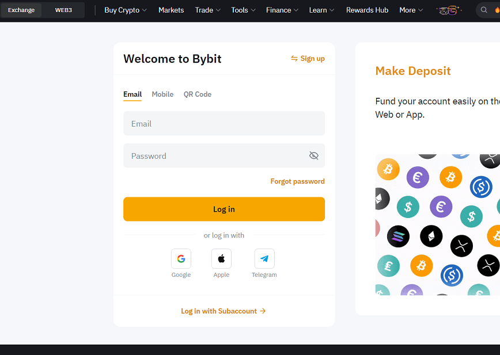Click the flame icon at navbar edge

click(497, 10)
